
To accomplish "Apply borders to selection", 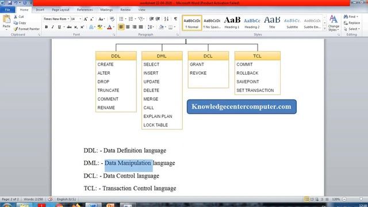I will [x=171, y=27].
